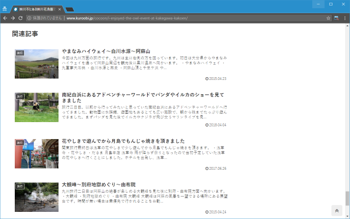This screenshot has height=219, width=350.
Task: Reload the current page
Action: tap(20, 18)
